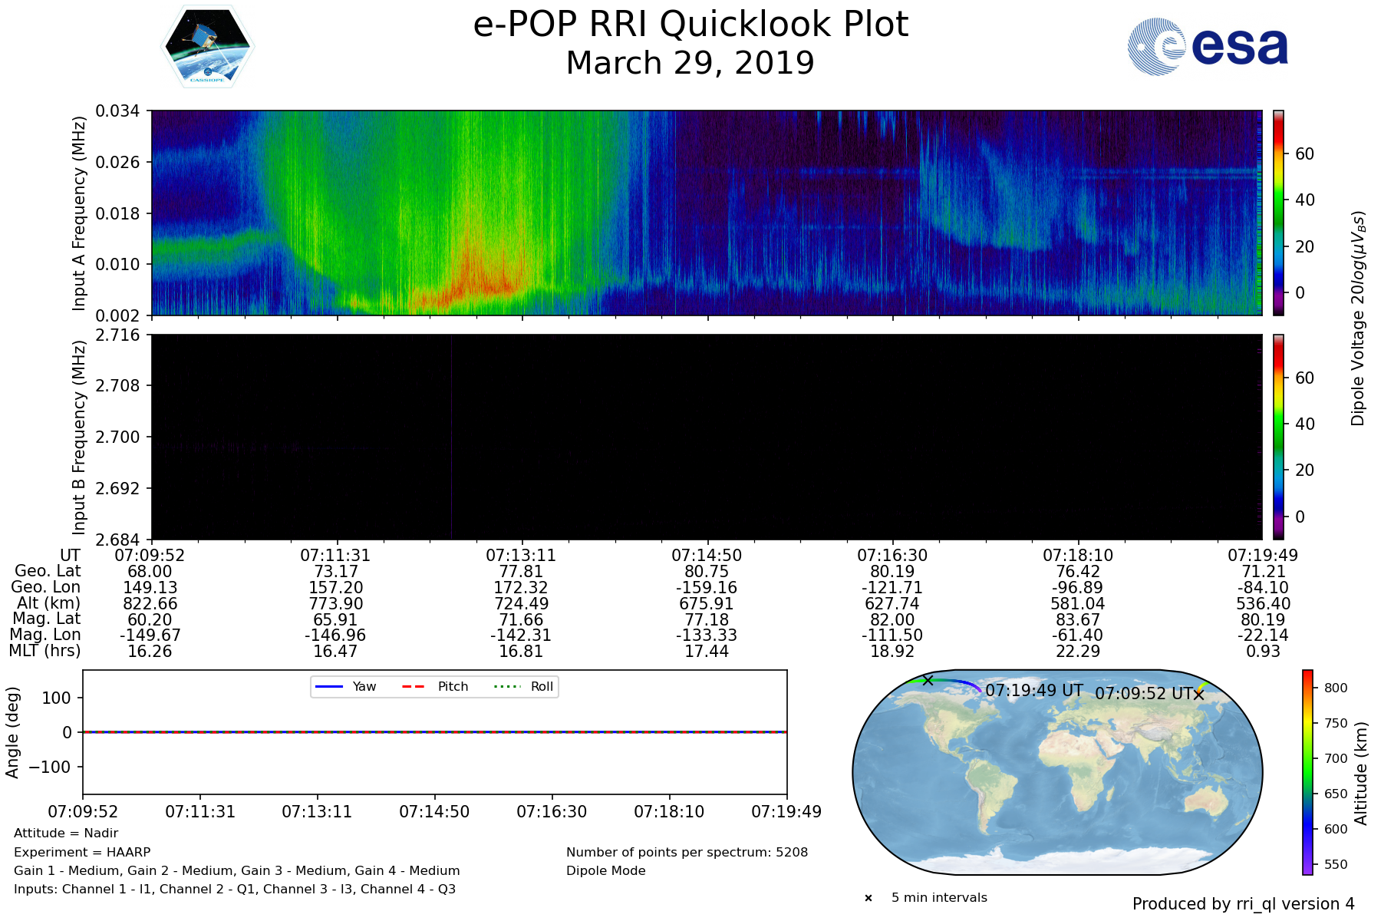
Task: Click the x marker on the green track over North America
Action: pyautogui.click(x=928, y=680)
